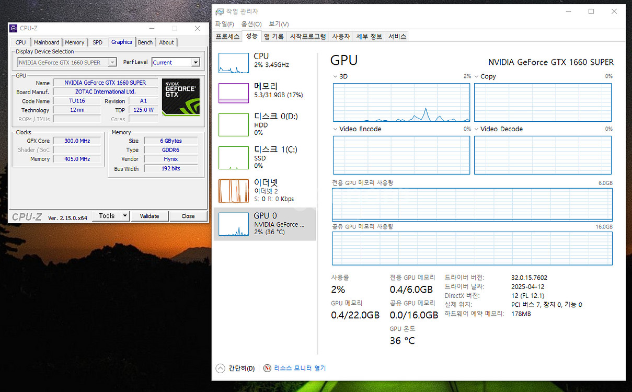
Task: Click the Video Decode usage graph
Action: pos(543,155)
